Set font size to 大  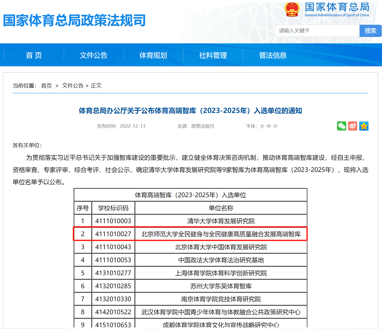pyautogui.click(x=262, y=126)
